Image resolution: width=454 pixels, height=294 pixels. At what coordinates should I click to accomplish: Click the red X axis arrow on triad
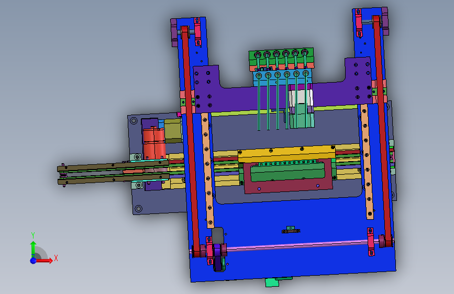(44, 261)
